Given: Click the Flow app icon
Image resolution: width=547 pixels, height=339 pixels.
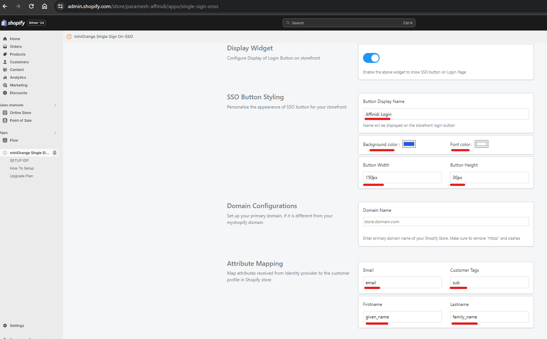Looking at the screenshot, I should (5, 140).
